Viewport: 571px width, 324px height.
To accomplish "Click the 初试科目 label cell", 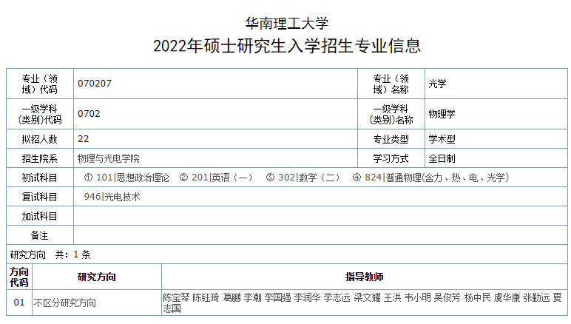I will (x=40, y=178).
